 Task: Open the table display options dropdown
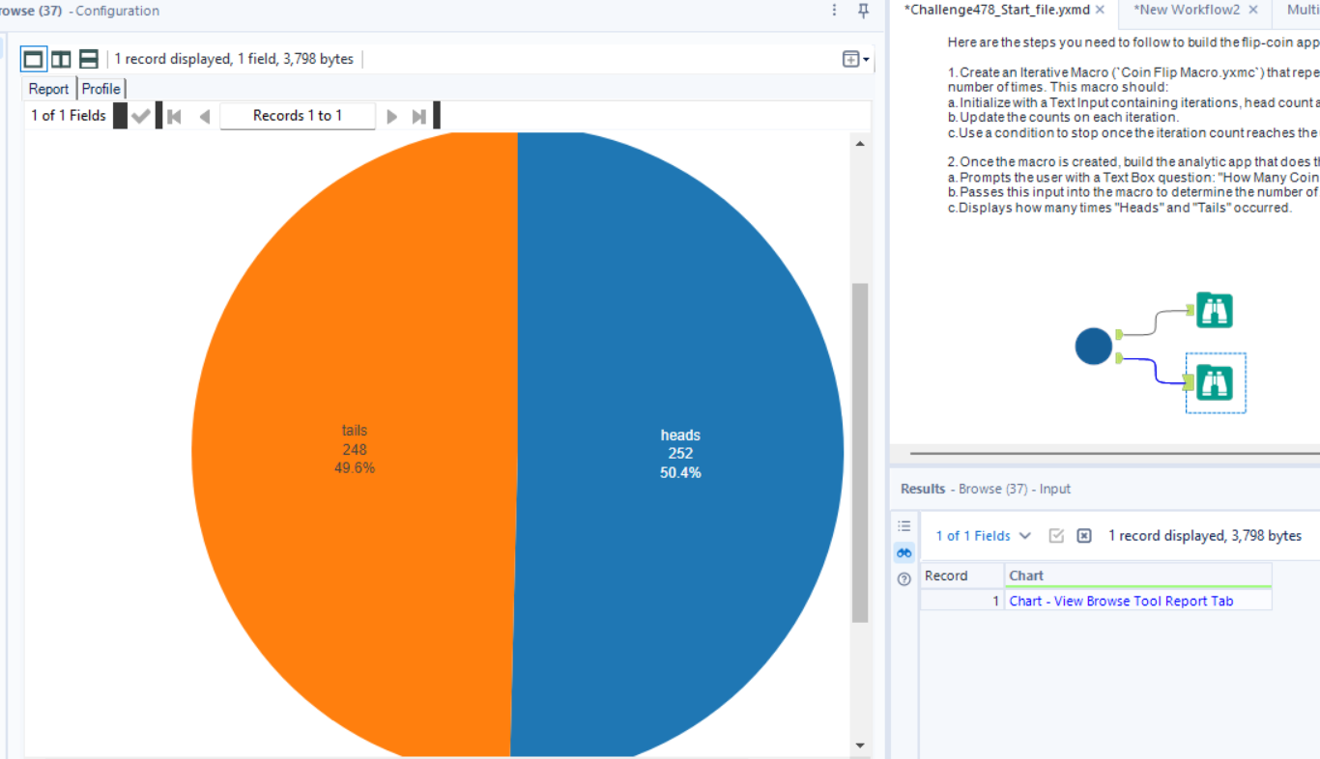click(849, 58)
